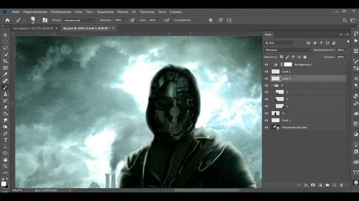Hide the dishonored-city-dark layer
This screenshot has height=201, width=359.
[x=266, y=127]
